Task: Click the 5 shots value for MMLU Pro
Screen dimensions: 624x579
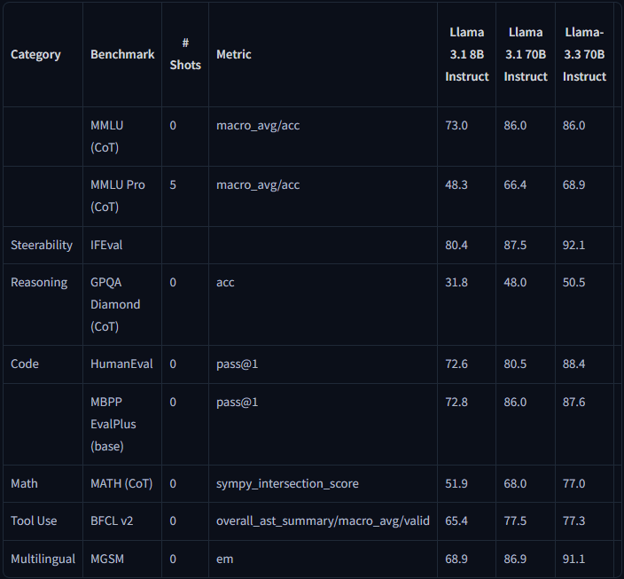Action: point(173,184)
